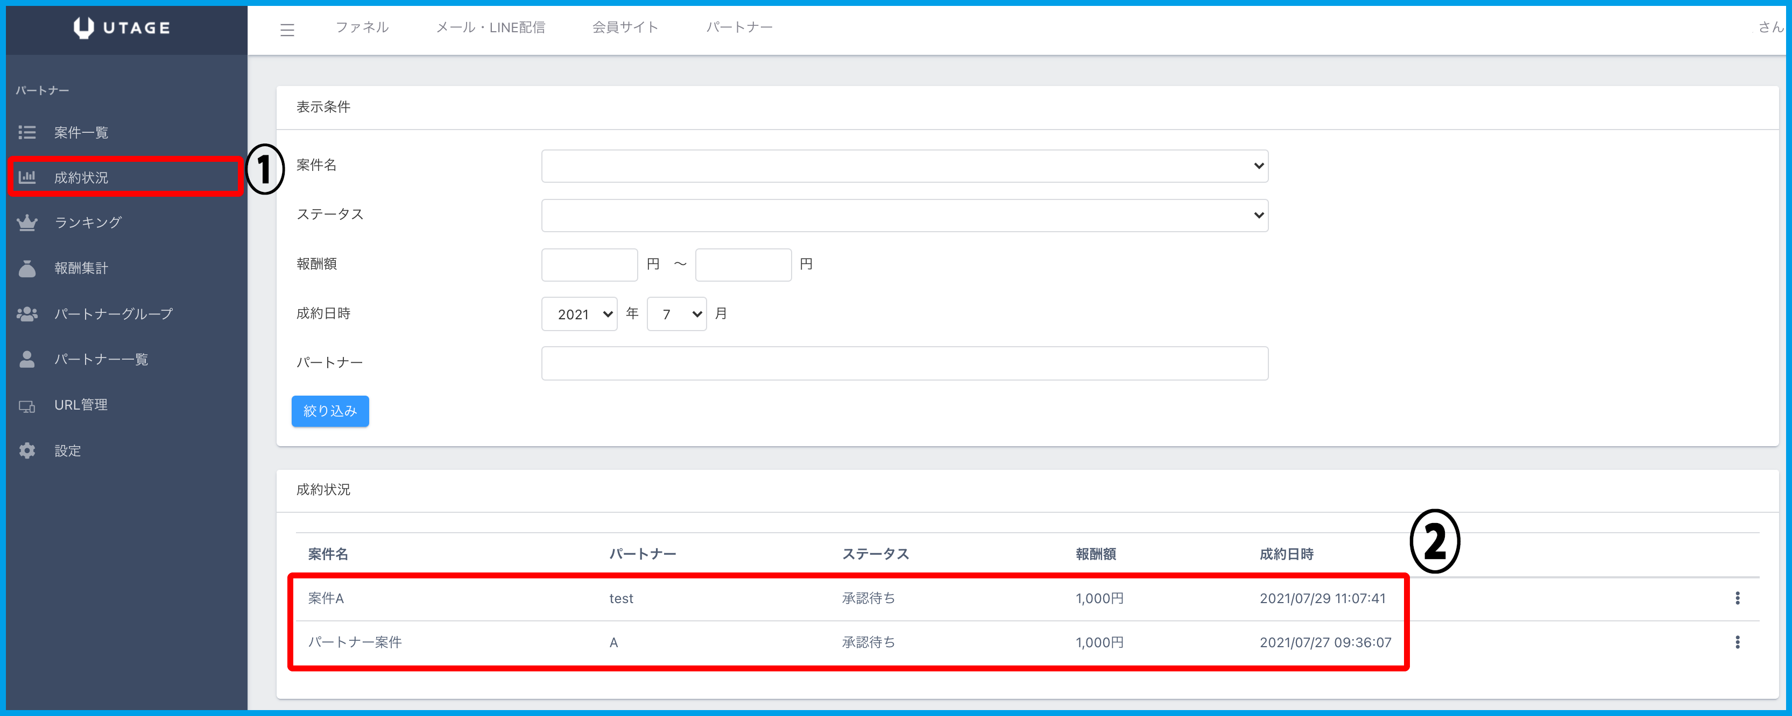Click the 設定 gear icon
Viewport: 1792px width, 716px height.
(27, 450)
